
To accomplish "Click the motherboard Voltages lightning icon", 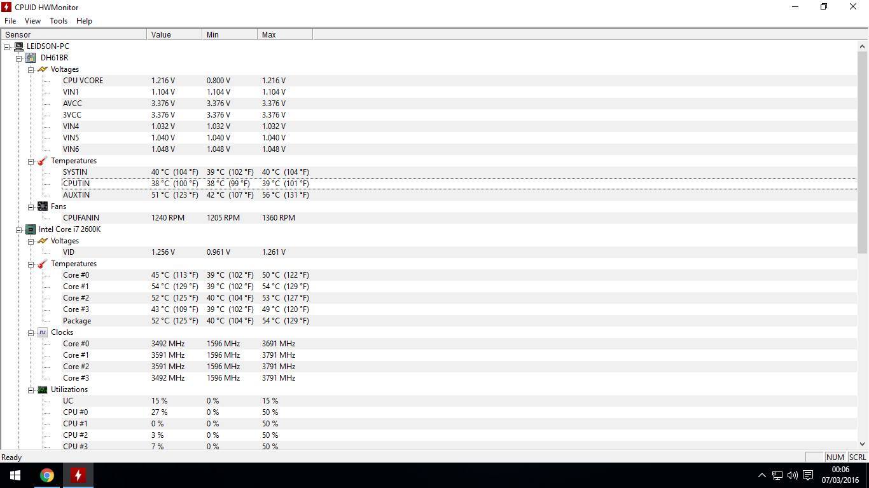I will (x=43, y=69).
